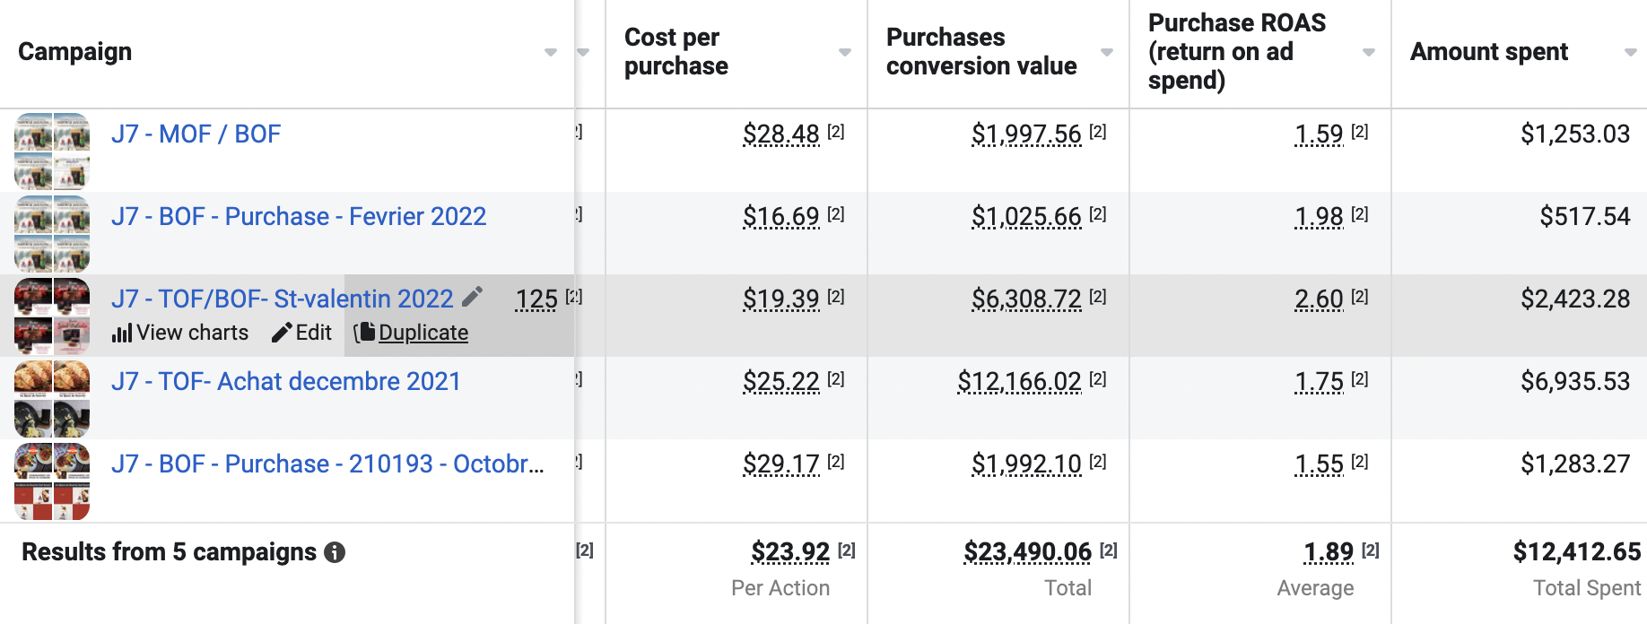The width and height of the screenshot is (1647, 624).
Task: Open J7 - TOF- Achat decembre 2021 campaign
Action: point(285,382)
